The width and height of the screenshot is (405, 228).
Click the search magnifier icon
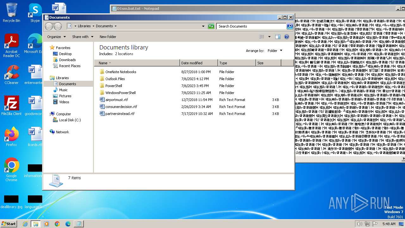point(290,26)
